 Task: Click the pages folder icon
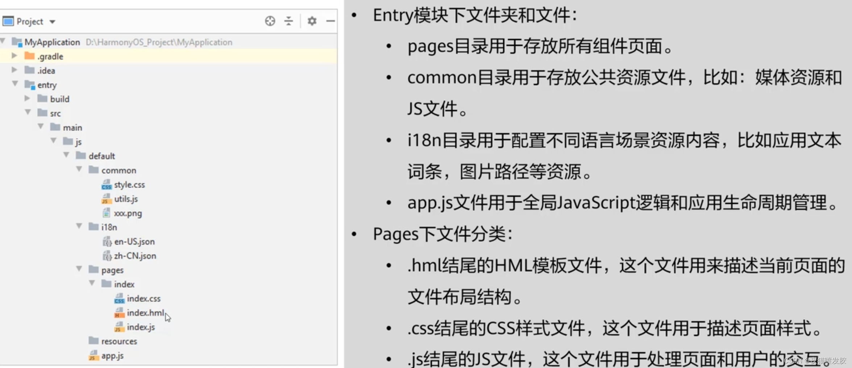pyautogui.click(x=93, y=269)
